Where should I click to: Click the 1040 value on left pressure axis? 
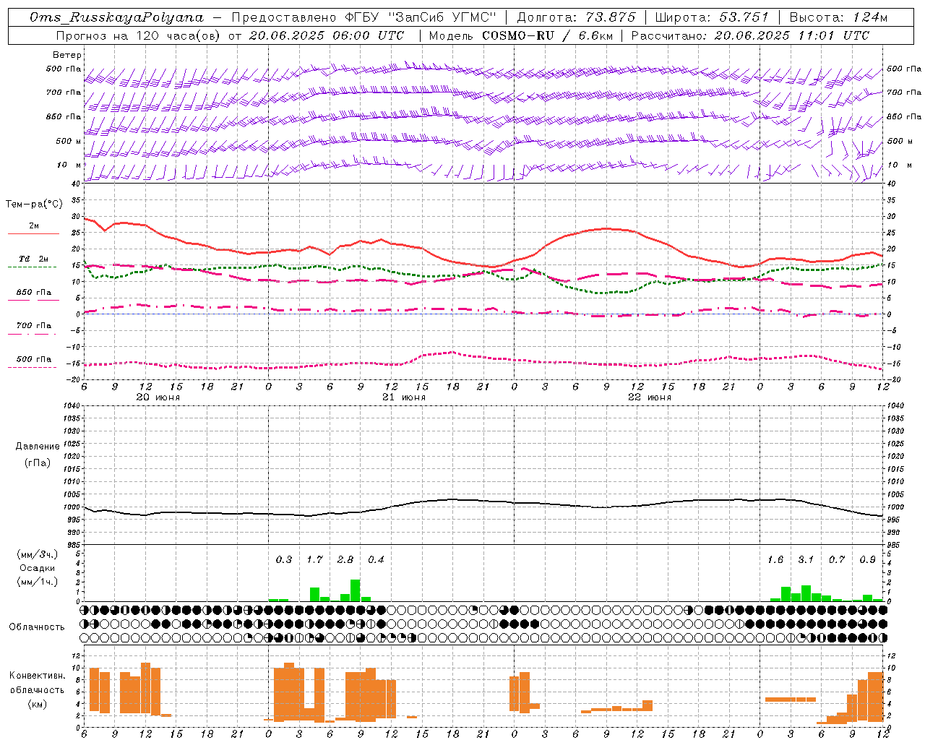point(70,405)
